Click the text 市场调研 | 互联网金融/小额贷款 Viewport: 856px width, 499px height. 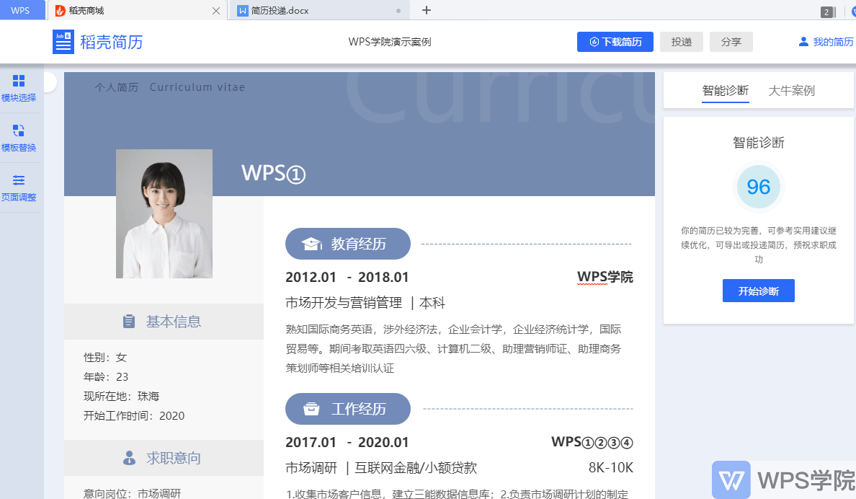click(x=381, y=468)
